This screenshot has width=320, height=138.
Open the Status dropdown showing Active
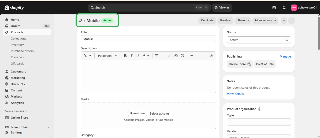[259, 40]
